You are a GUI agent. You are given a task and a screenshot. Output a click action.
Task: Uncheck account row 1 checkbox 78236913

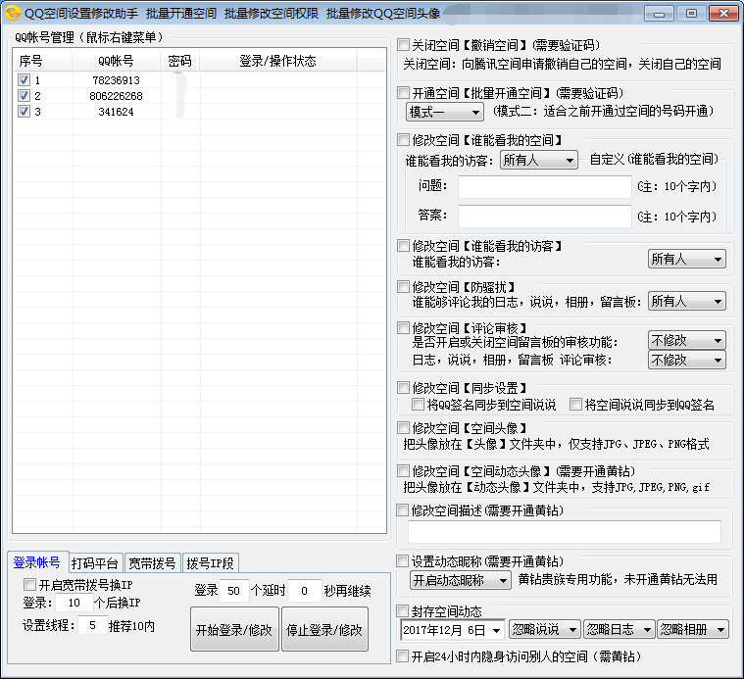click(24, 79)
